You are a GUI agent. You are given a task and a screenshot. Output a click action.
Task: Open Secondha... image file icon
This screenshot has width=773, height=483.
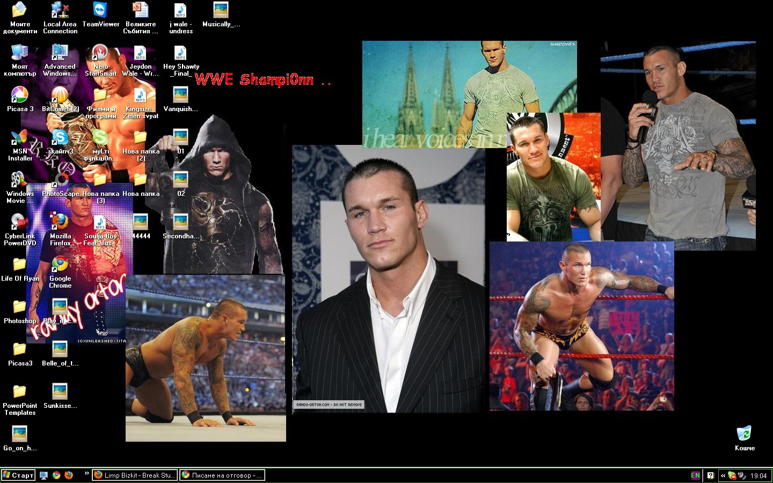181,226
